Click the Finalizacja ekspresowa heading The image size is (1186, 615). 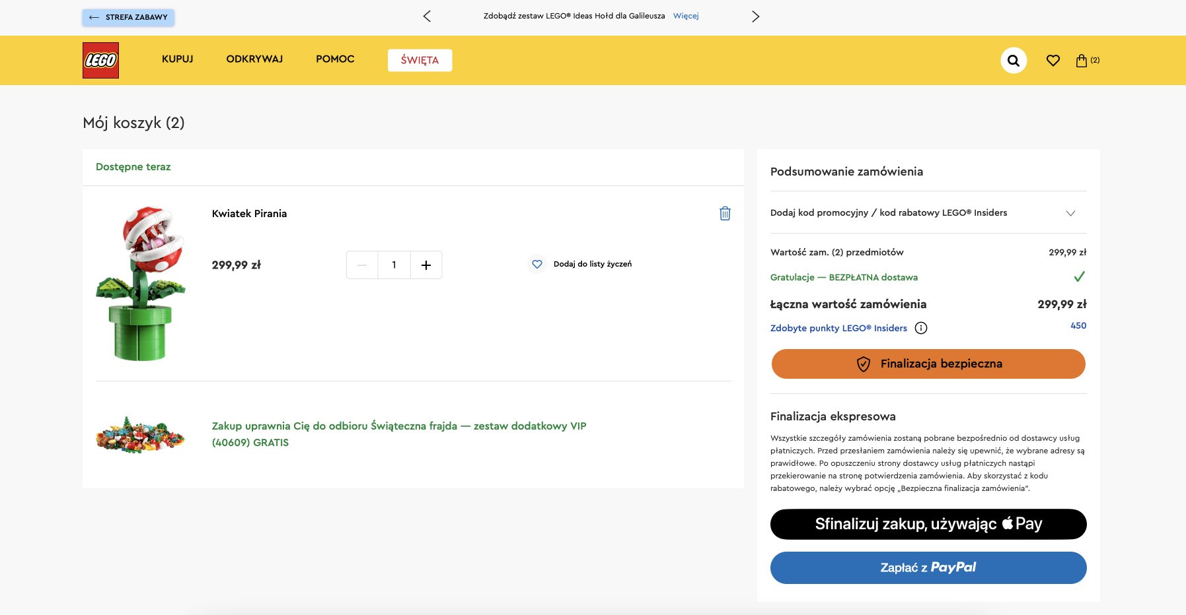(x=833, y=416)
